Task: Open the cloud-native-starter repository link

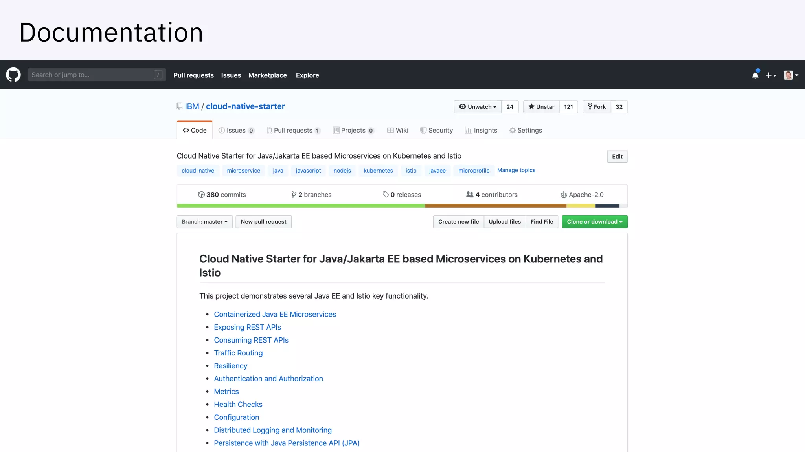Action: [245, 106]
